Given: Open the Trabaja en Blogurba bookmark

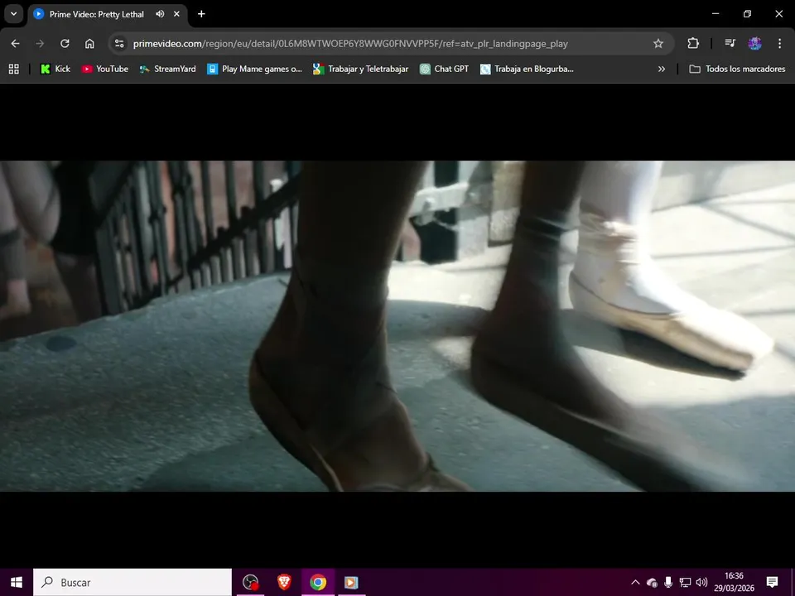Looking at the screenshot, I should click(527, 69).
